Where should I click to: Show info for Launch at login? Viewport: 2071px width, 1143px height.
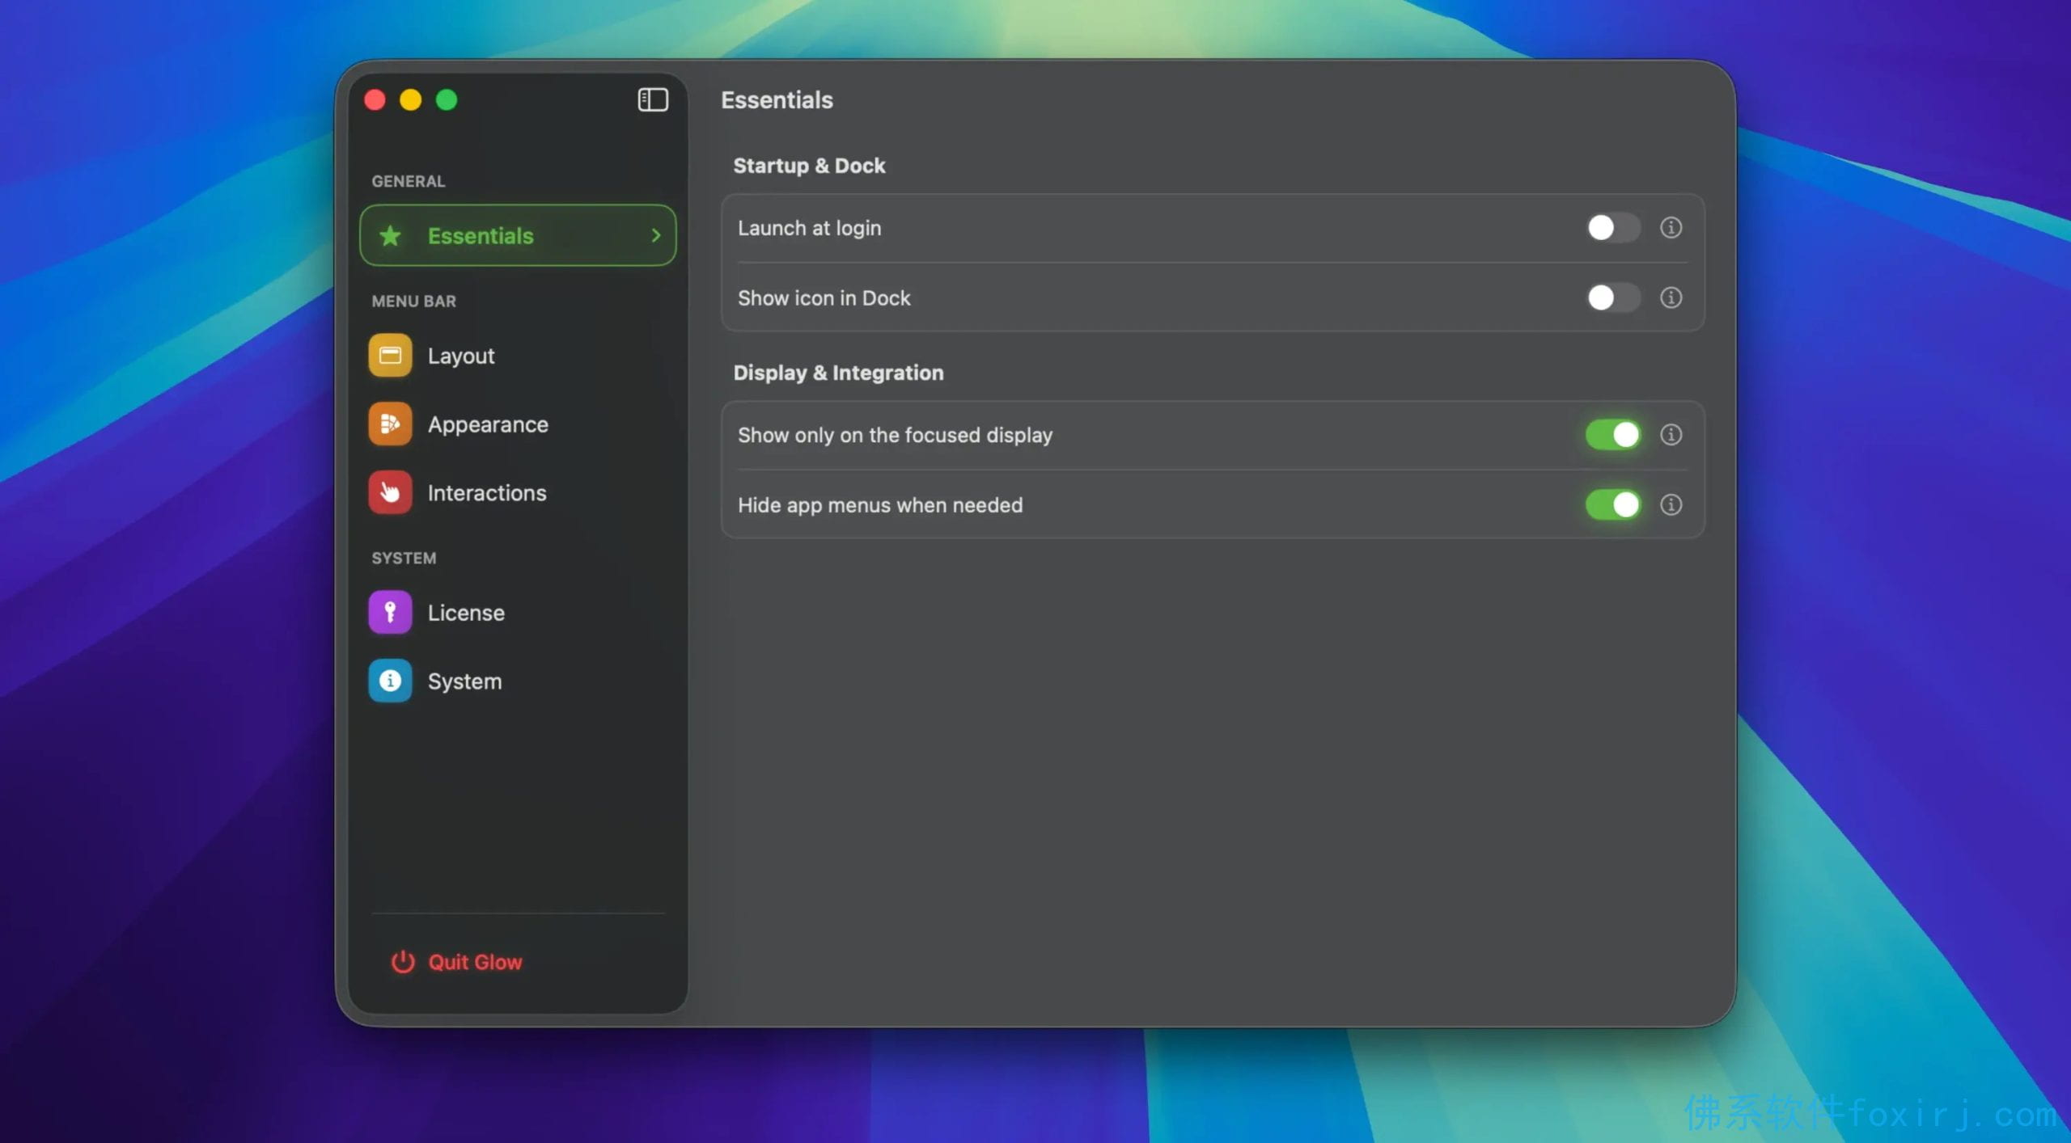[x=1671, y=227]
